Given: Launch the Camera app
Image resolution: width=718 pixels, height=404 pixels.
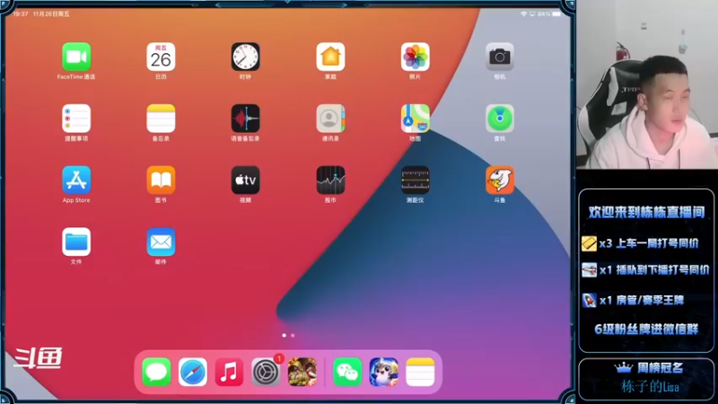Looking at the screenshot, I should click(500, 57).
